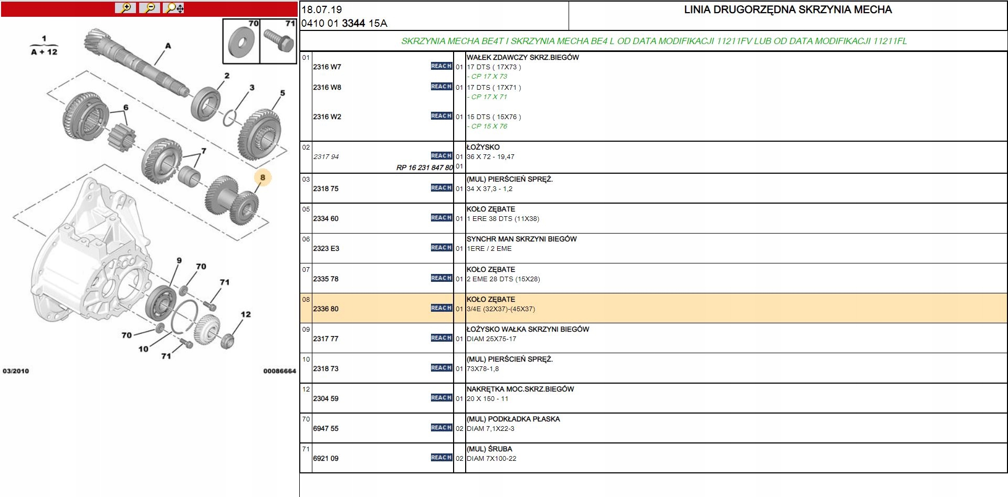
Task: Select part number 2323 E3
Action: click(326, 248)
